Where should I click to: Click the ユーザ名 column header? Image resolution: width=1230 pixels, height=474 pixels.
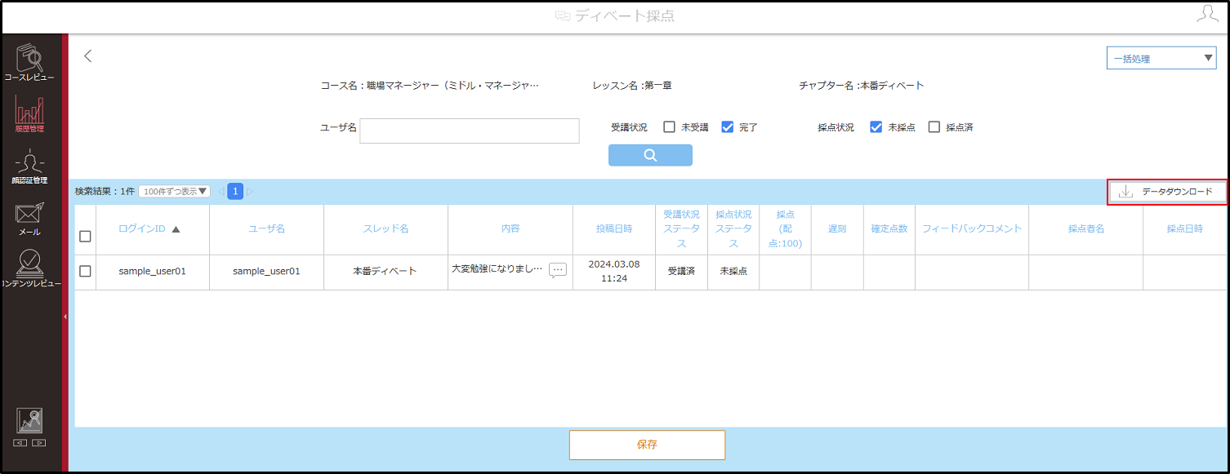[266, 229]
